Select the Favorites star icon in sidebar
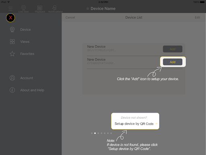 point(12,54)
